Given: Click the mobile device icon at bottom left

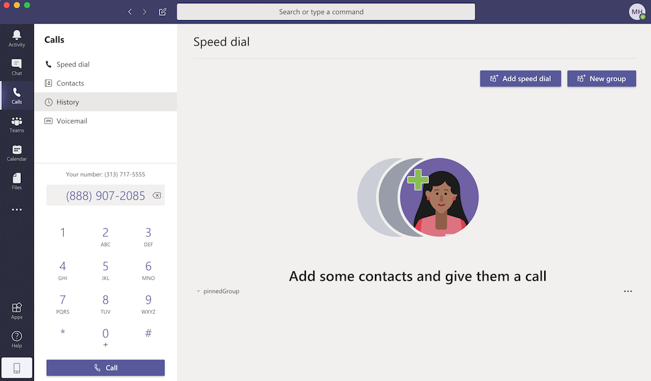Looking at the screenshot, I should click(x=17, y=368).
